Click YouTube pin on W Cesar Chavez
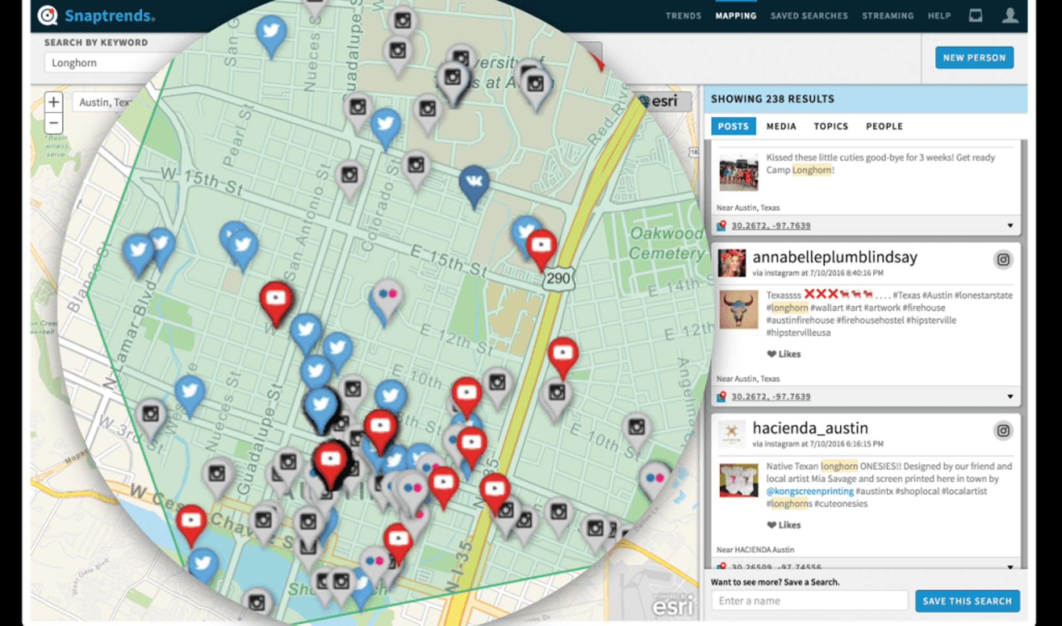Screen dimensions: 1062x626 [x=191, y=523]
